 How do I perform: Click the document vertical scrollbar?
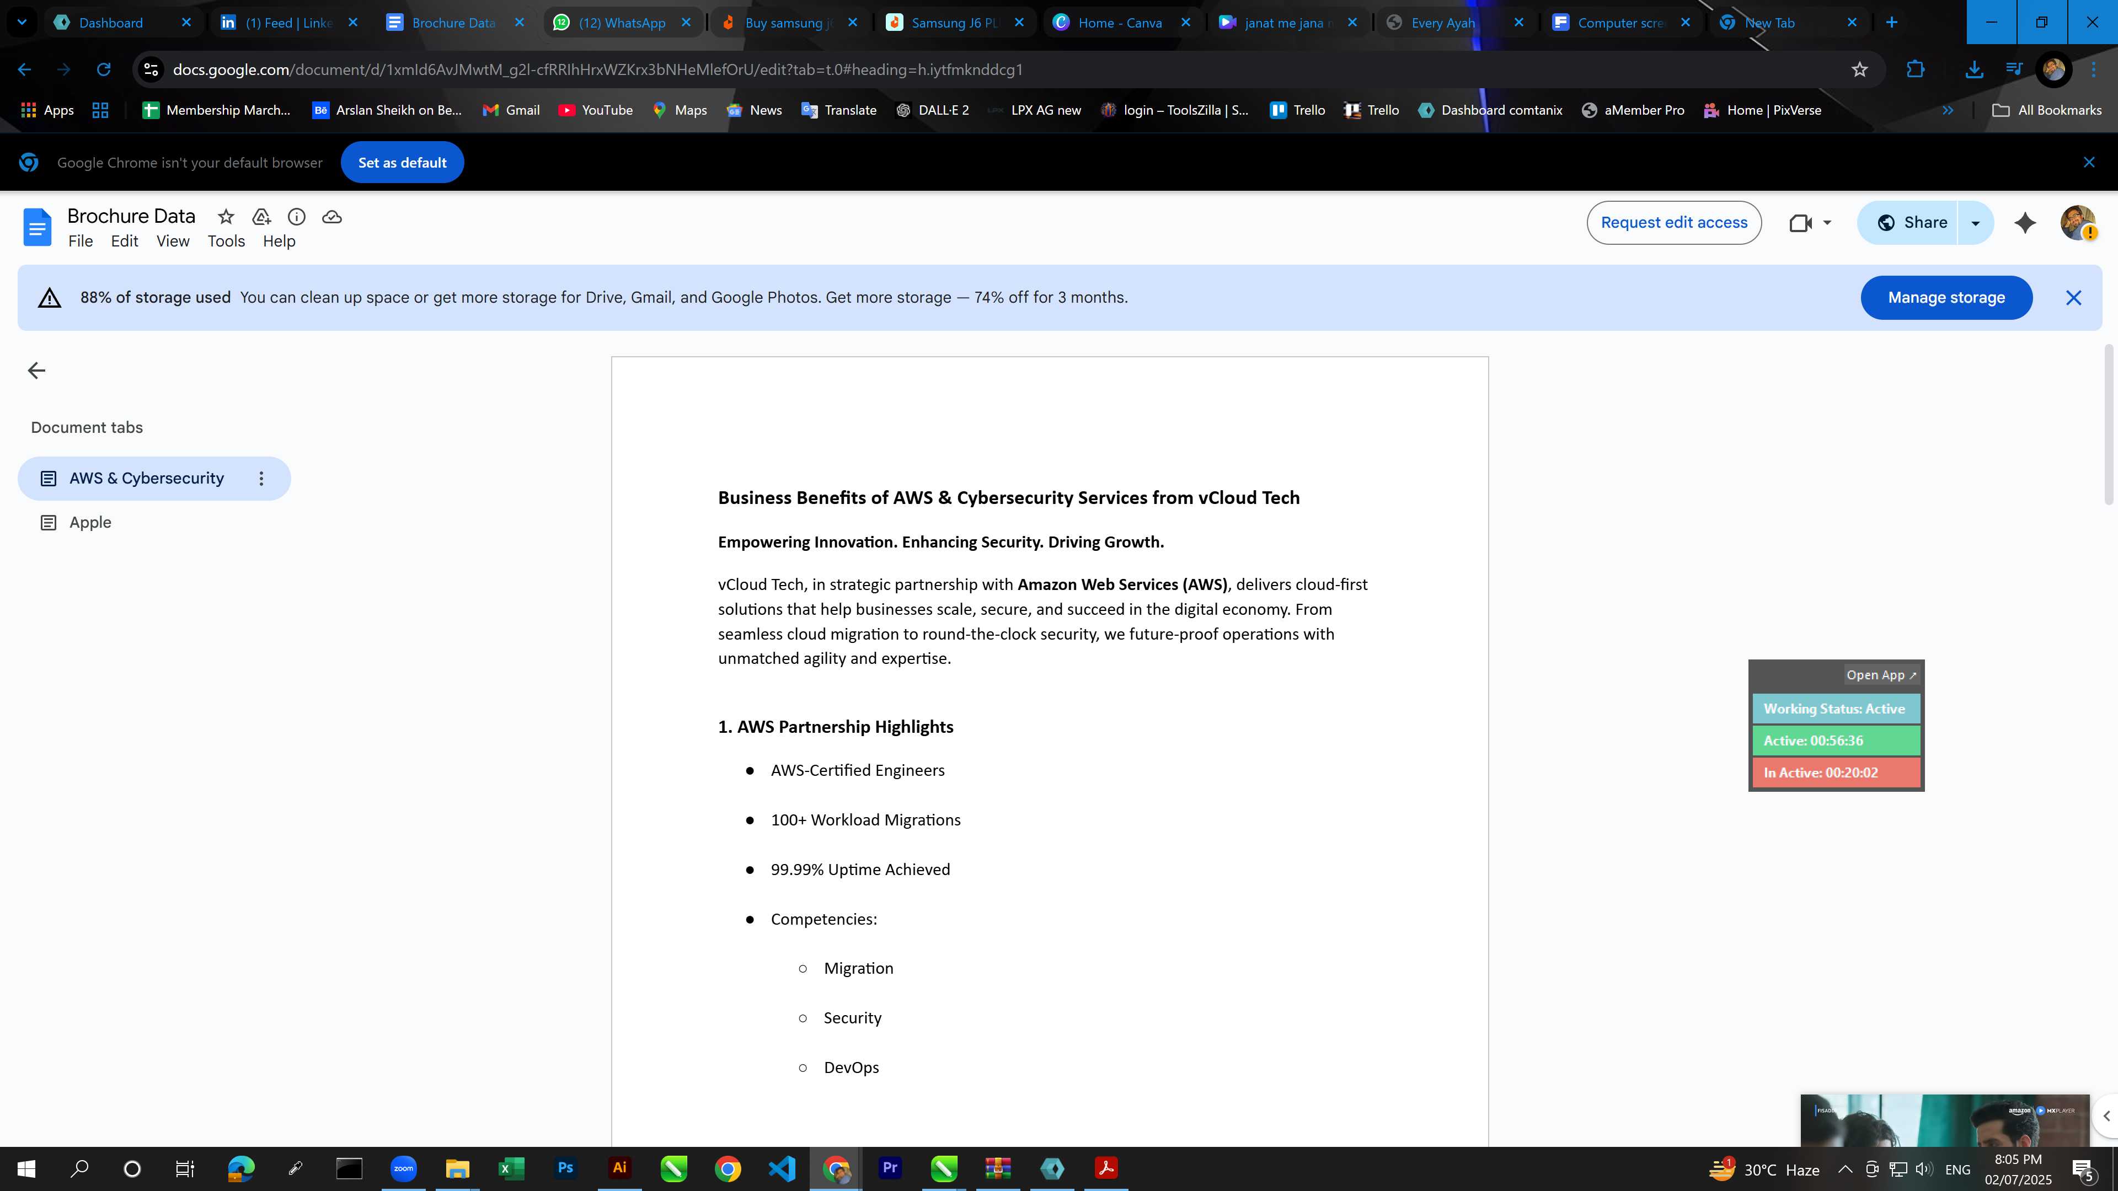click(2109, 424)
